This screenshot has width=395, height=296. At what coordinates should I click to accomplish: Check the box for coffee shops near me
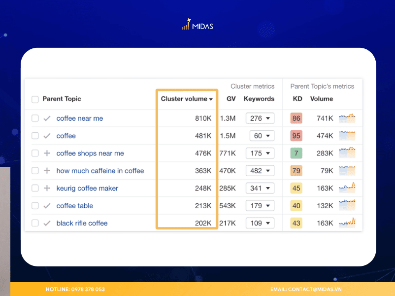(35, 153)
